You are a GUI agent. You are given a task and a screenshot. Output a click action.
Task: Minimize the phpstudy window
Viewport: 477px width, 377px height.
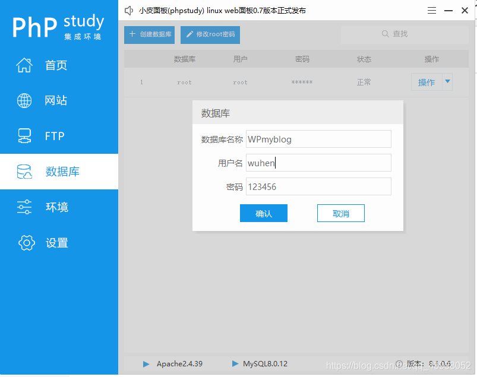click(448, 11)
